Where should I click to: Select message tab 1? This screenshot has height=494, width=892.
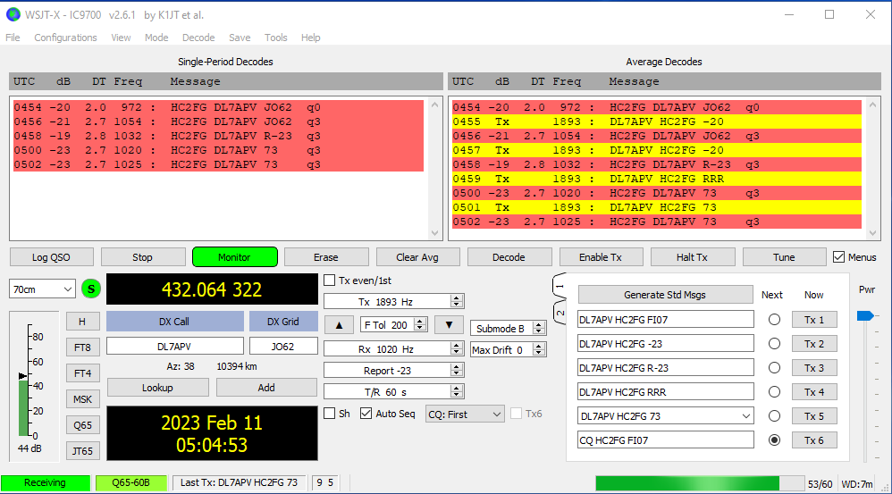560,287
